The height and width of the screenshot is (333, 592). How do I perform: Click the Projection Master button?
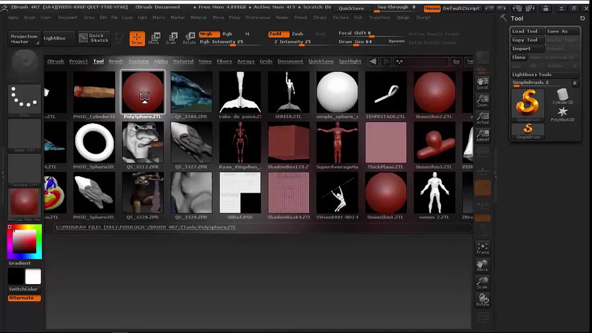coord(24,39)
